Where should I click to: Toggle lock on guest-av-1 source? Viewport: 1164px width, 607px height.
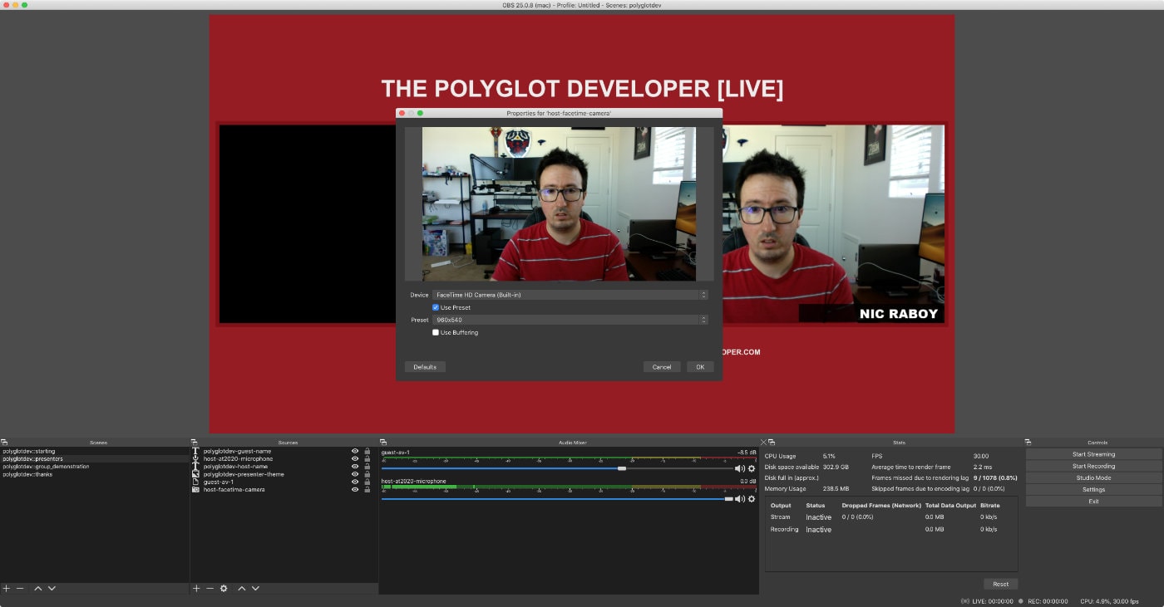[367, 482]
